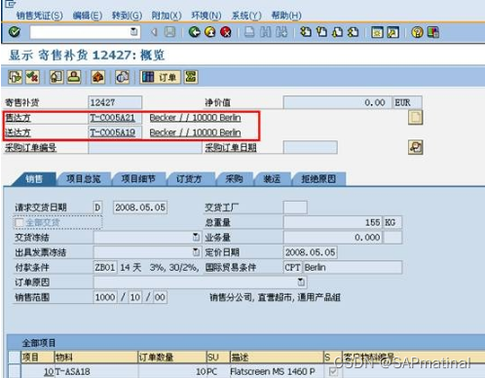The height and width of the screenshot is (378, 485).
Task: Click the 售达方 label link
Action: [x=18, y=118]
